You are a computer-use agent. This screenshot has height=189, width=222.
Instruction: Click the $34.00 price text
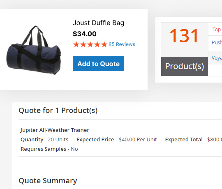85,34
